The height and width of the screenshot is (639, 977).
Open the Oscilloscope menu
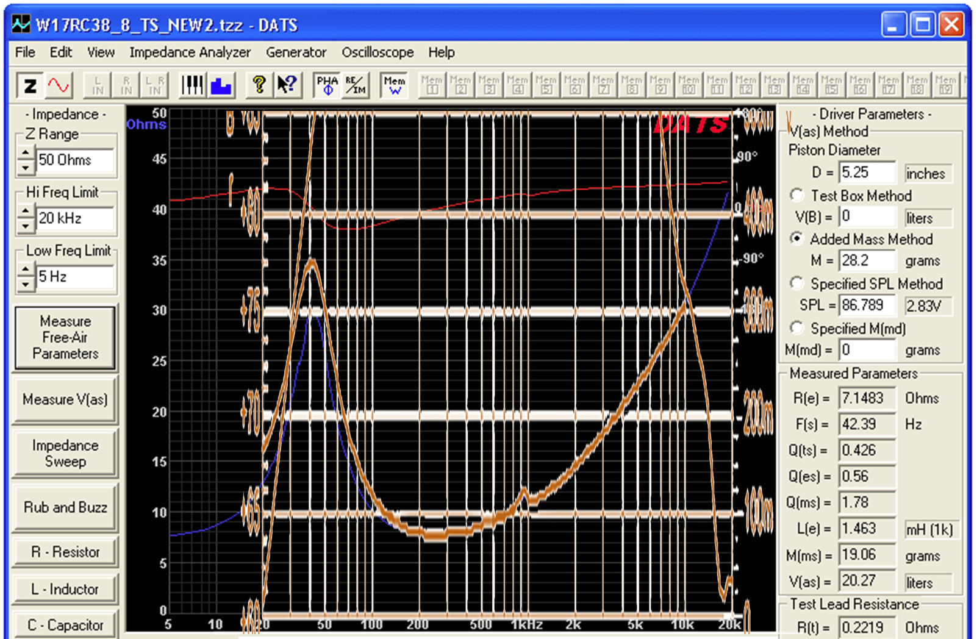[378, 52]
